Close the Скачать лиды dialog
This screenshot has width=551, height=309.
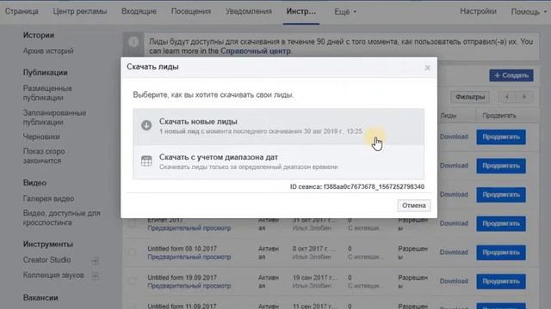tap(427, 67)
